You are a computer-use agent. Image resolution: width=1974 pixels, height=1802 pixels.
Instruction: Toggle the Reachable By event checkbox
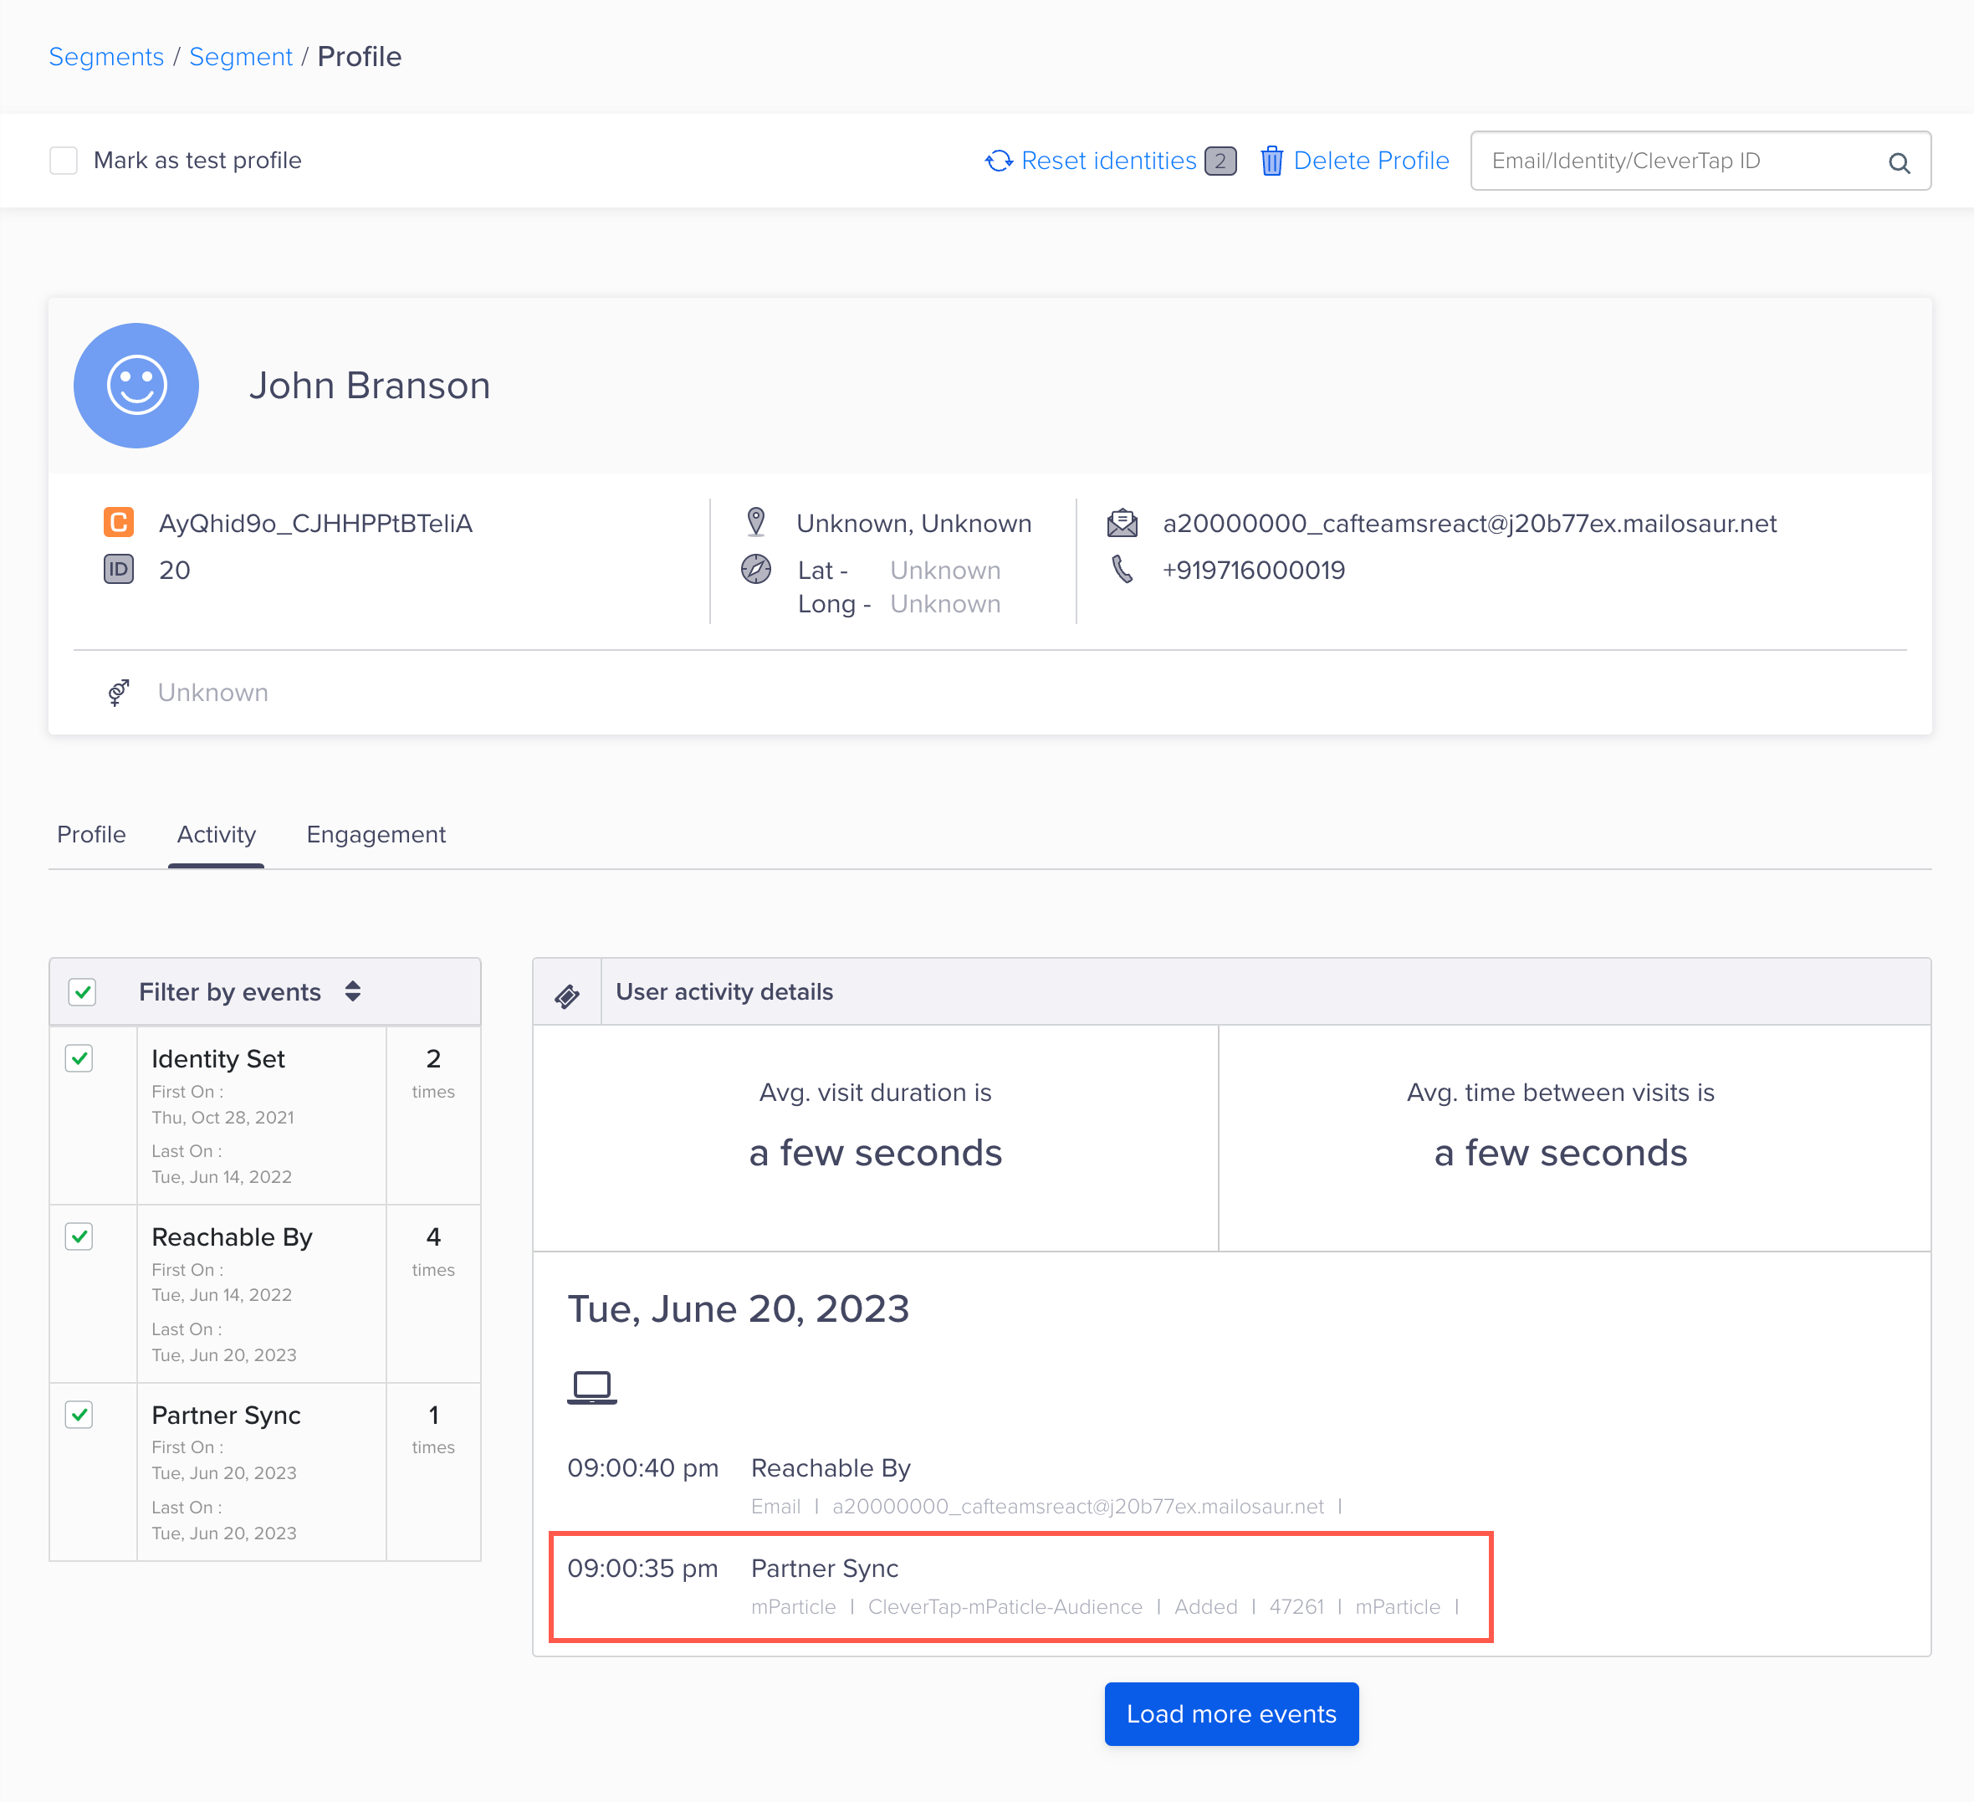79,1236
